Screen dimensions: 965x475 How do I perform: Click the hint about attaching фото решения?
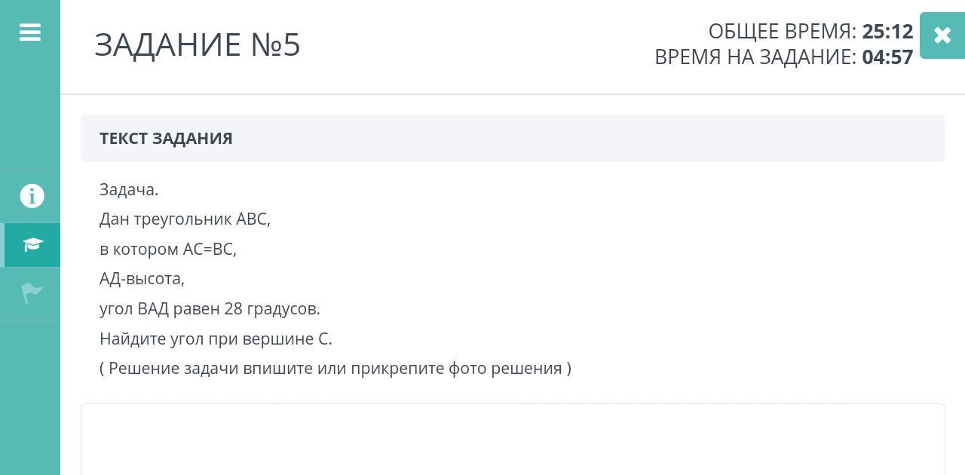tap(335, 369)
